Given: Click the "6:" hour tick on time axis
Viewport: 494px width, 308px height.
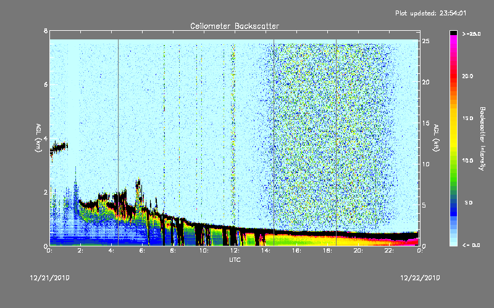Looking at the screenshot, I should coord(143,251).
